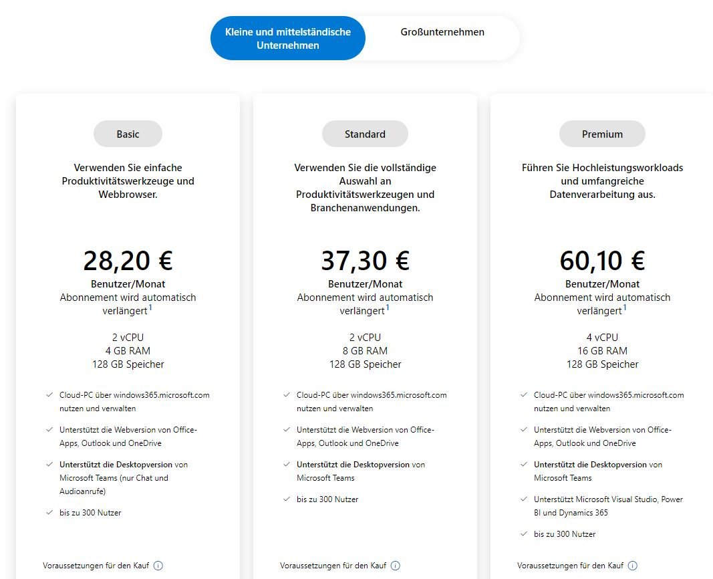Select the Kleine und mittelständische Unternehmen tab
Screen dimensions: 713x579
coord(287,38)
